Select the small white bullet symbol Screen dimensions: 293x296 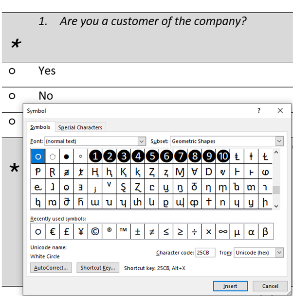(81, 157)
